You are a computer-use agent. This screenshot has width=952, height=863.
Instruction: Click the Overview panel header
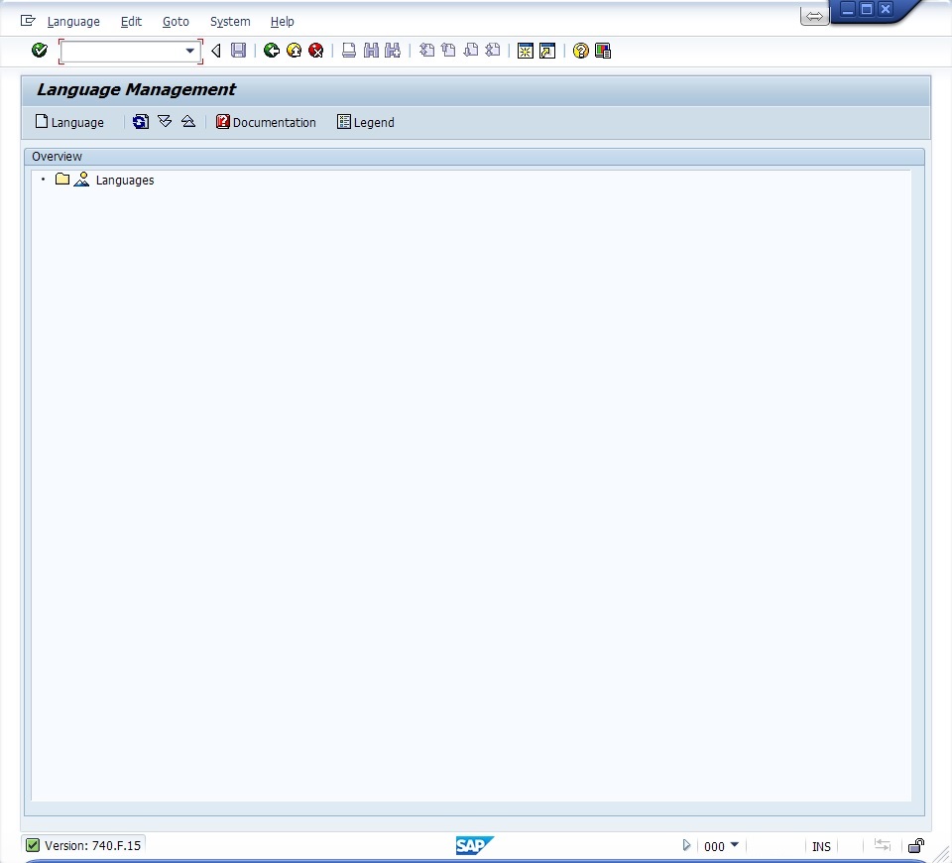[x=474, y=156]
